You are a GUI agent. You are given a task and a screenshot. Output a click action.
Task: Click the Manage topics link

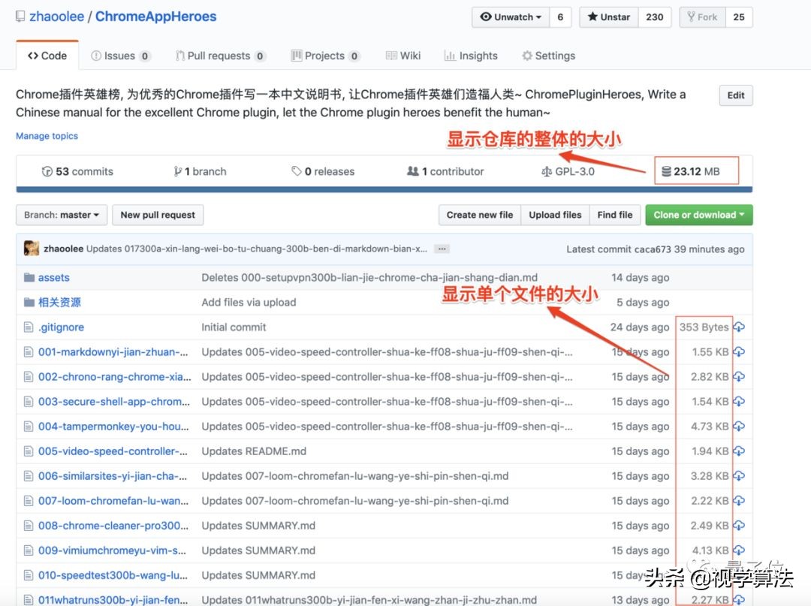[x=47, y=136]
